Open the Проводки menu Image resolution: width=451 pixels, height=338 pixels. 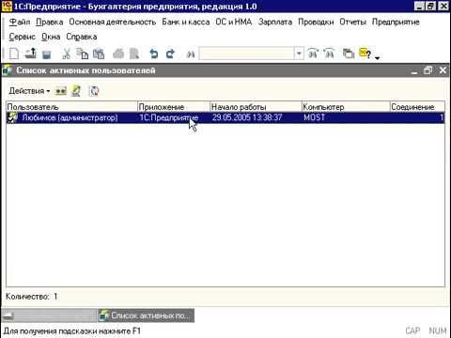pyautogui.click(x=316, y=22)
